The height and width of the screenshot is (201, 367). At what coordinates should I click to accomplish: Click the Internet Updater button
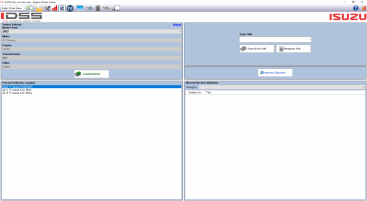275,72
